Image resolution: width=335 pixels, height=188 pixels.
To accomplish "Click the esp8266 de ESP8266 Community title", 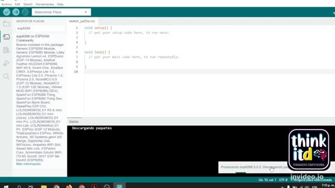I will pyautogui.click(x=32, y=38).
